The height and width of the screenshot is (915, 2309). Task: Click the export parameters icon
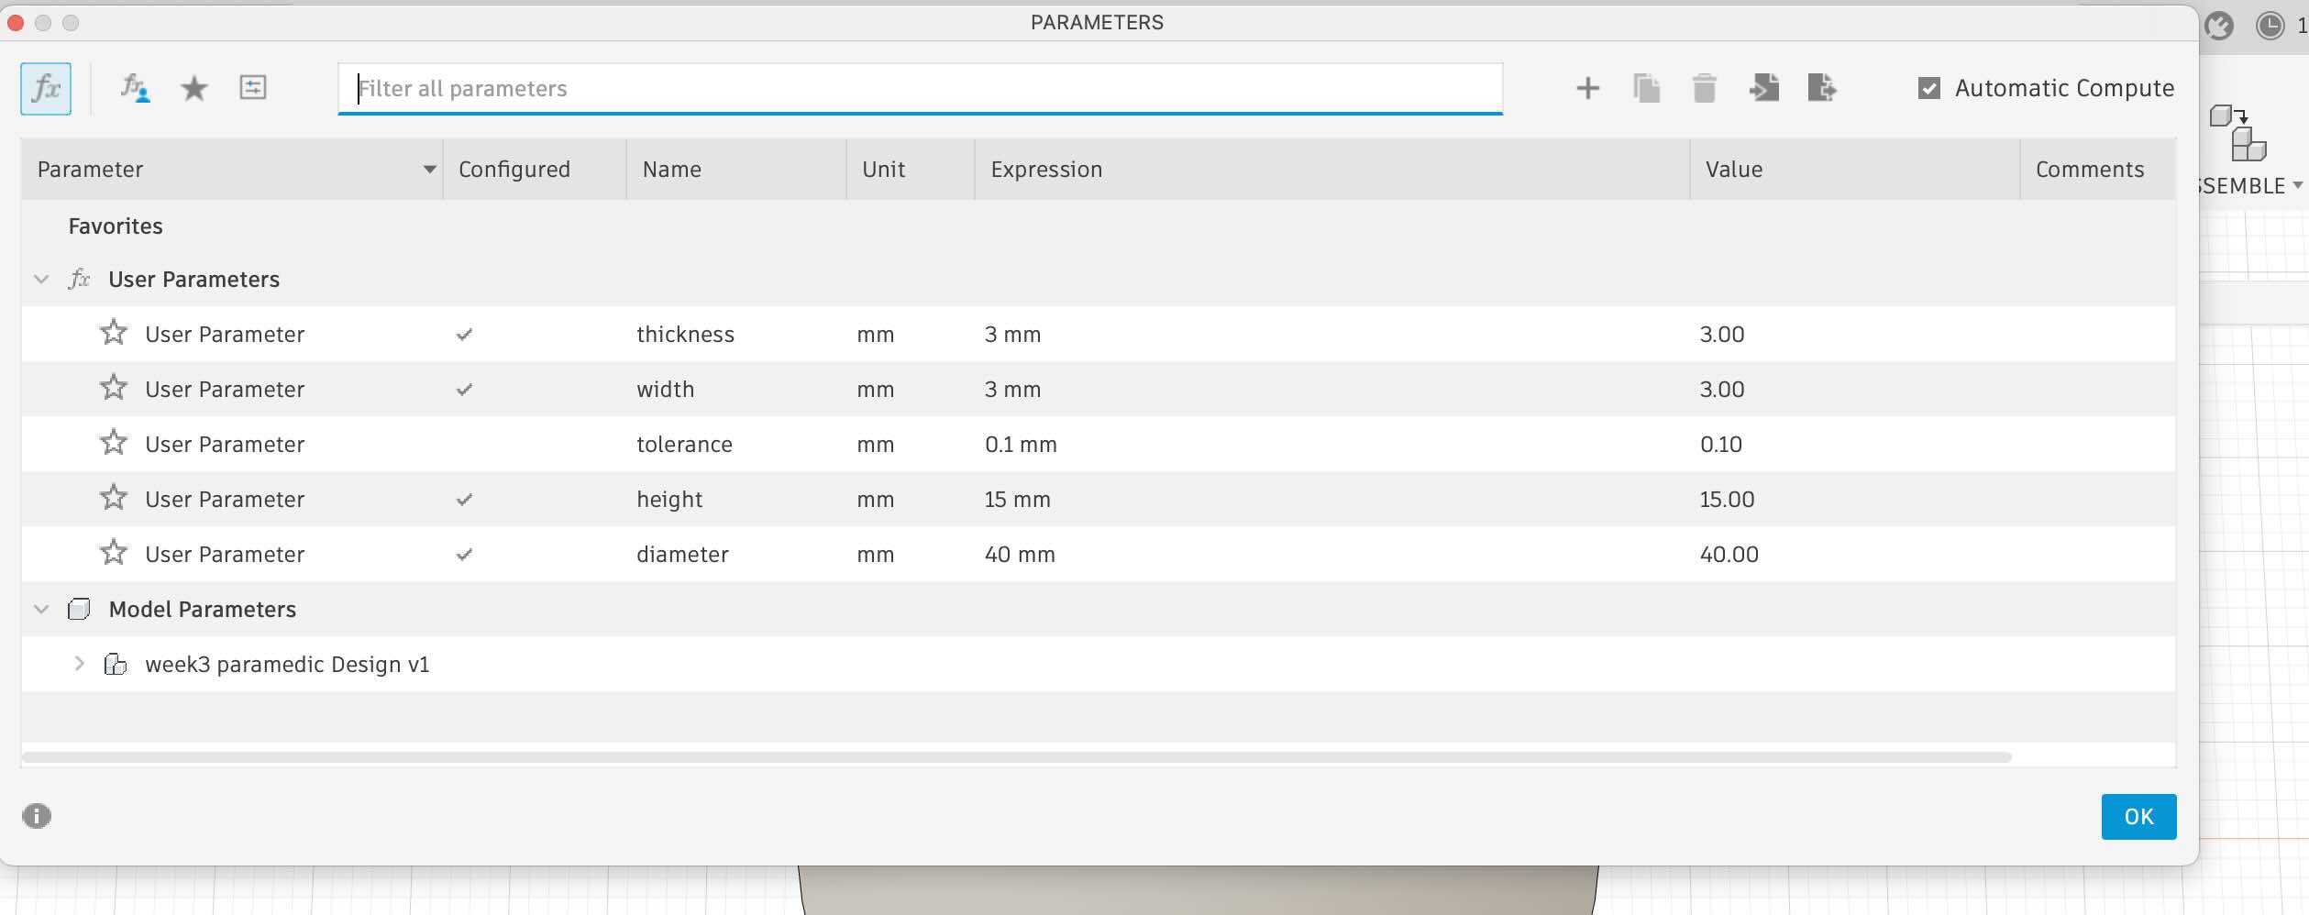tap(1822, 88)
